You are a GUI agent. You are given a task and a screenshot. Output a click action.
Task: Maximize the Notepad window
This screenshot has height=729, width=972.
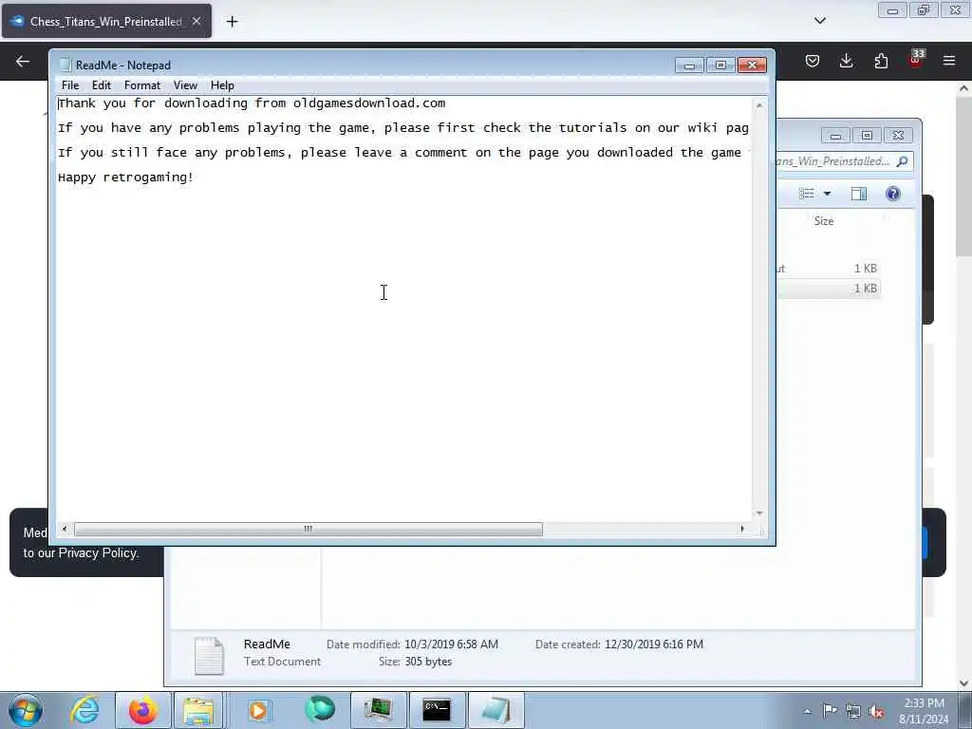(x=720, y=65)
